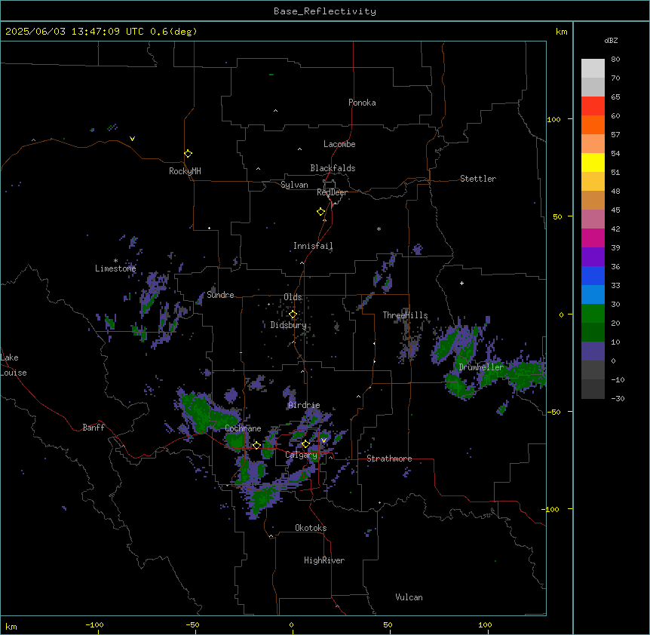Screen dimensions: 650x635
Task: Click the dBZ legend heading
Action: click(611, 41)
